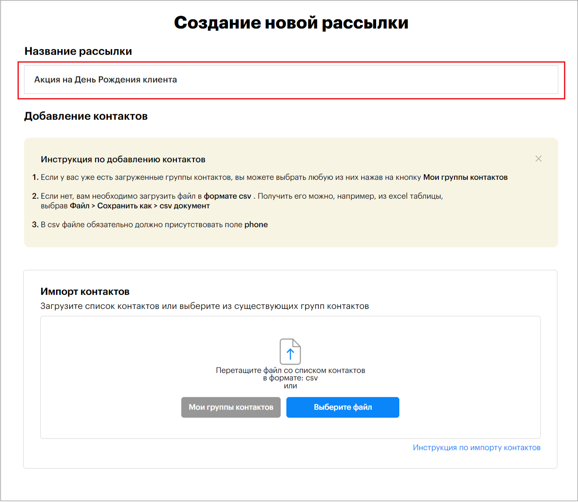This screenshot has width=578, height=502.
Task: Click the Добавление контактов heading
Action: 86,116
